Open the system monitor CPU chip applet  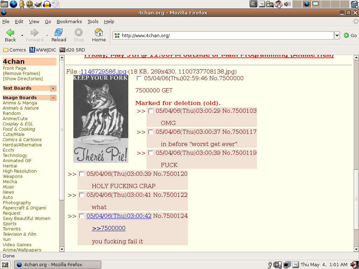[x=278, y=265]
